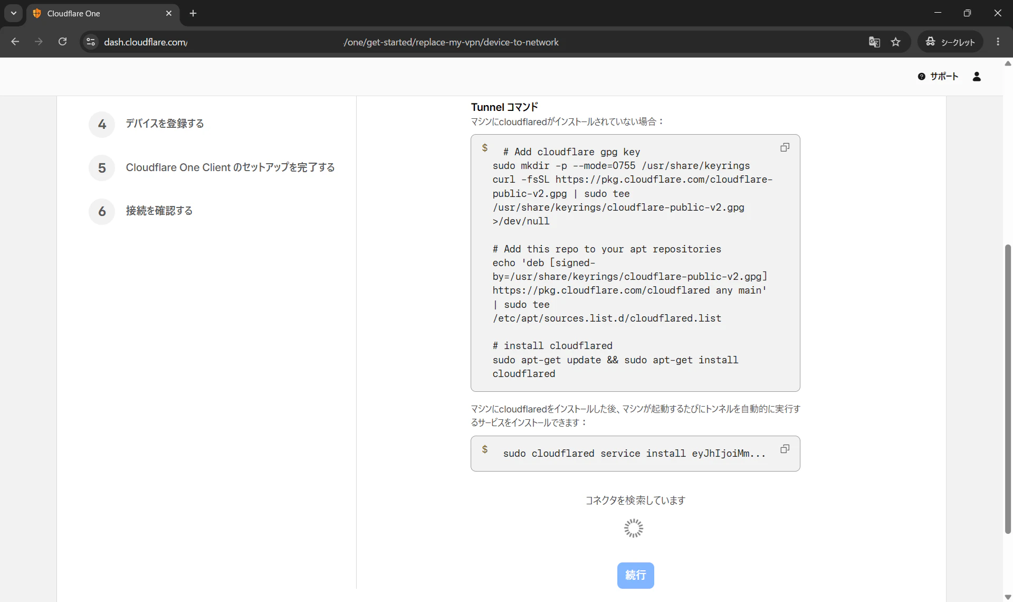Viewport: 1013px width, 602px height.
Task: Open a new browser tab
Action: [x=193, y=13]
